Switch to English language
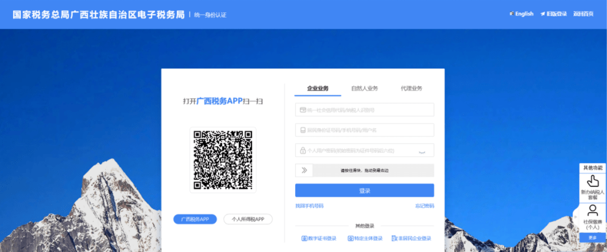The image size is (607, 252). click(522, 14)
